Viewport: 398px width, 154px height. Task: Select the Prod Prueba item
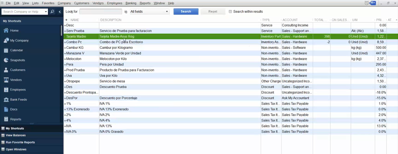click(75, 70)
